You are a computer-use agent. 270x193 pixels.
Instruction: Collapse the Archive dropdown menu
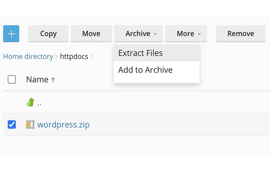pos(141,34)
